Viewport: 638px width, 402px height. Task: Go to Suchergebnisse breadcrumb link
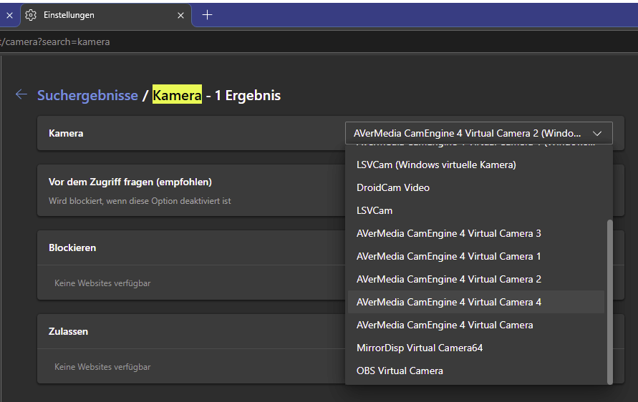(87, 95)
